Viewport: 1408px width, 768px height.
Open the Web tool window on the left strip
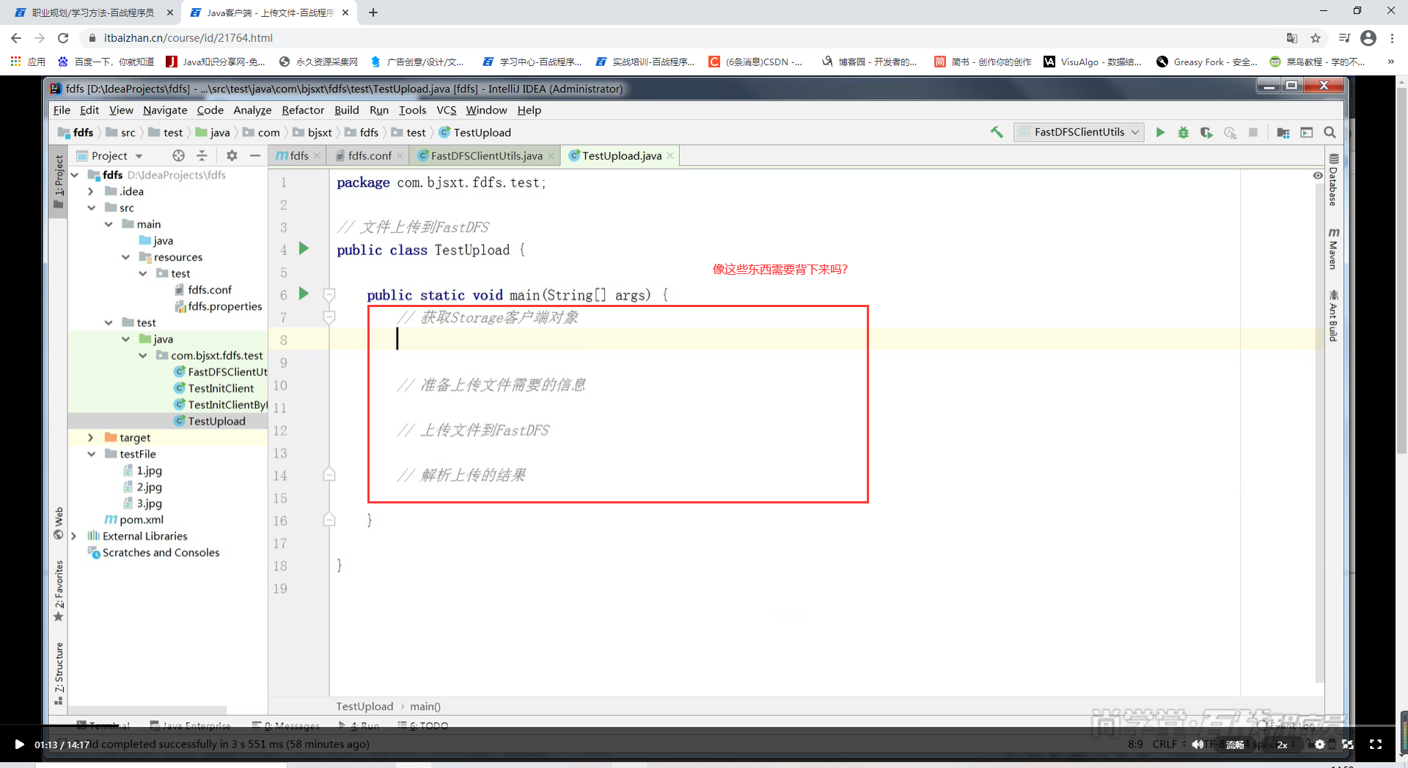click(x=59, y=523)
